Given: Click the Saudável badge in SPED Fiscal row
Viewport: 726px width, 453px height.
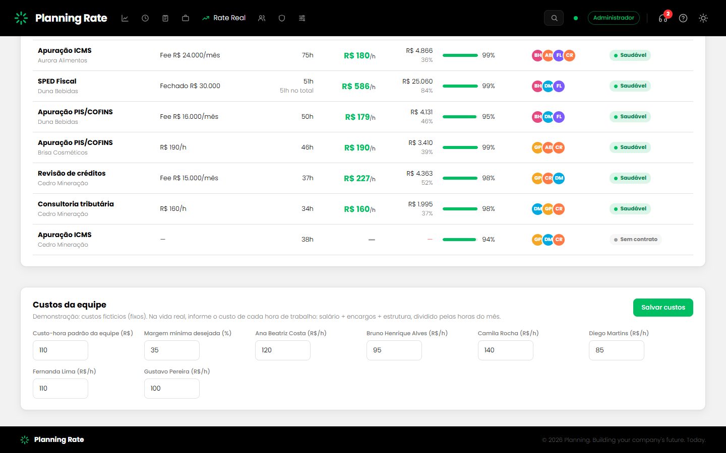Looking at the screenshot, I should (x=630, y=86).
